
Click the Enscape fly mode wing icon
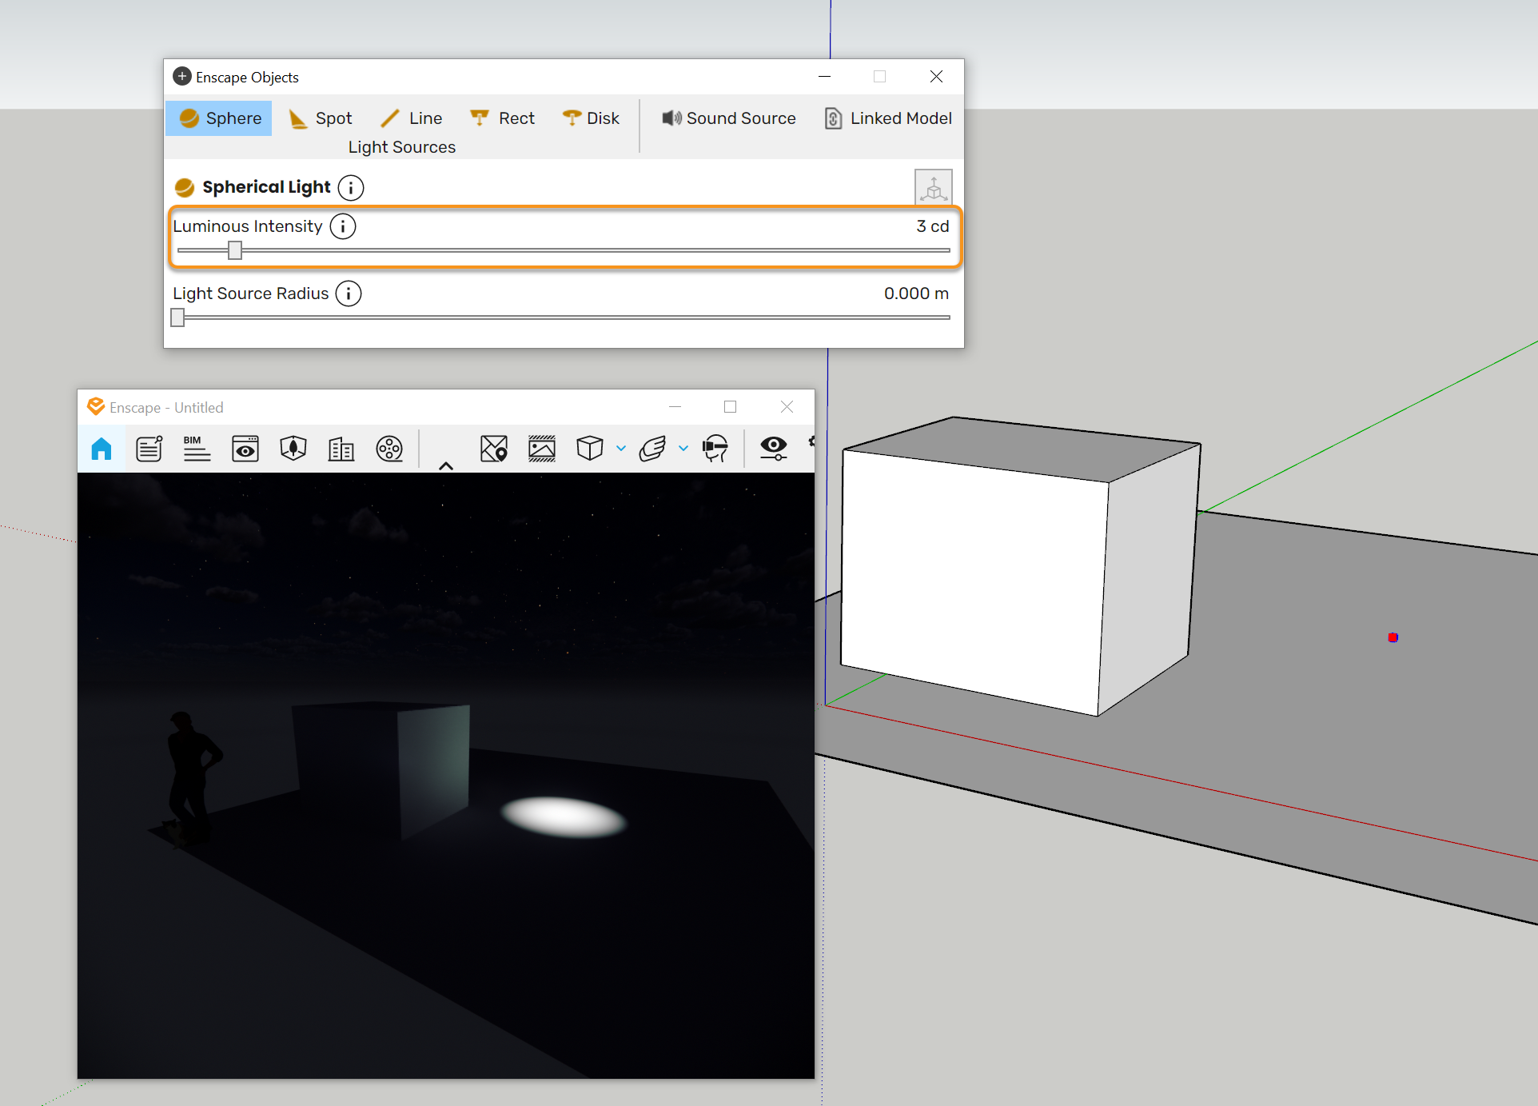pos(652,449)
